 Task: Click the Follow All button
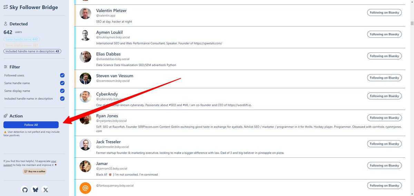click(31, 125)
